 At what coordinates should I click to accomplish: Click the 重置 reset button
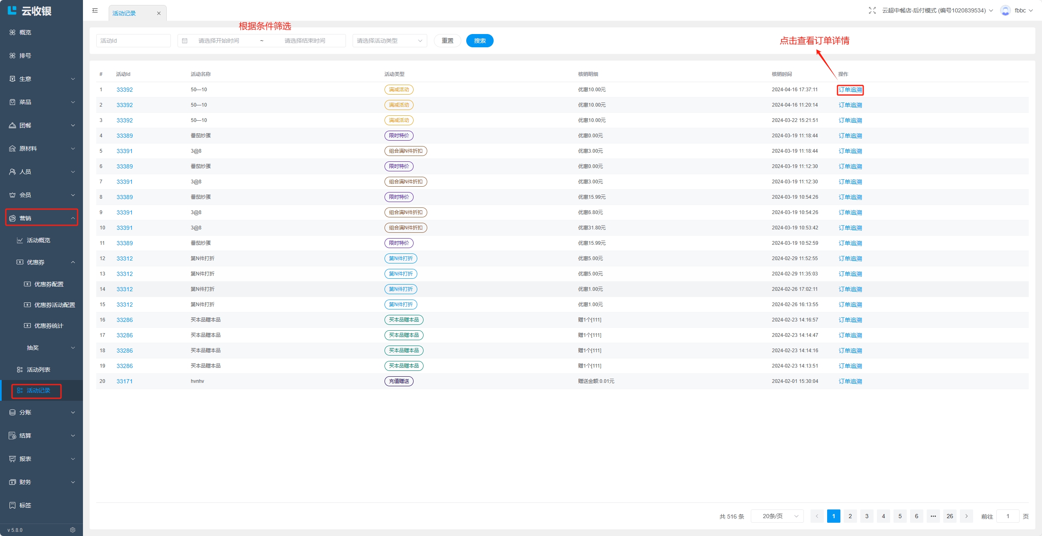(x=447, y=41)
